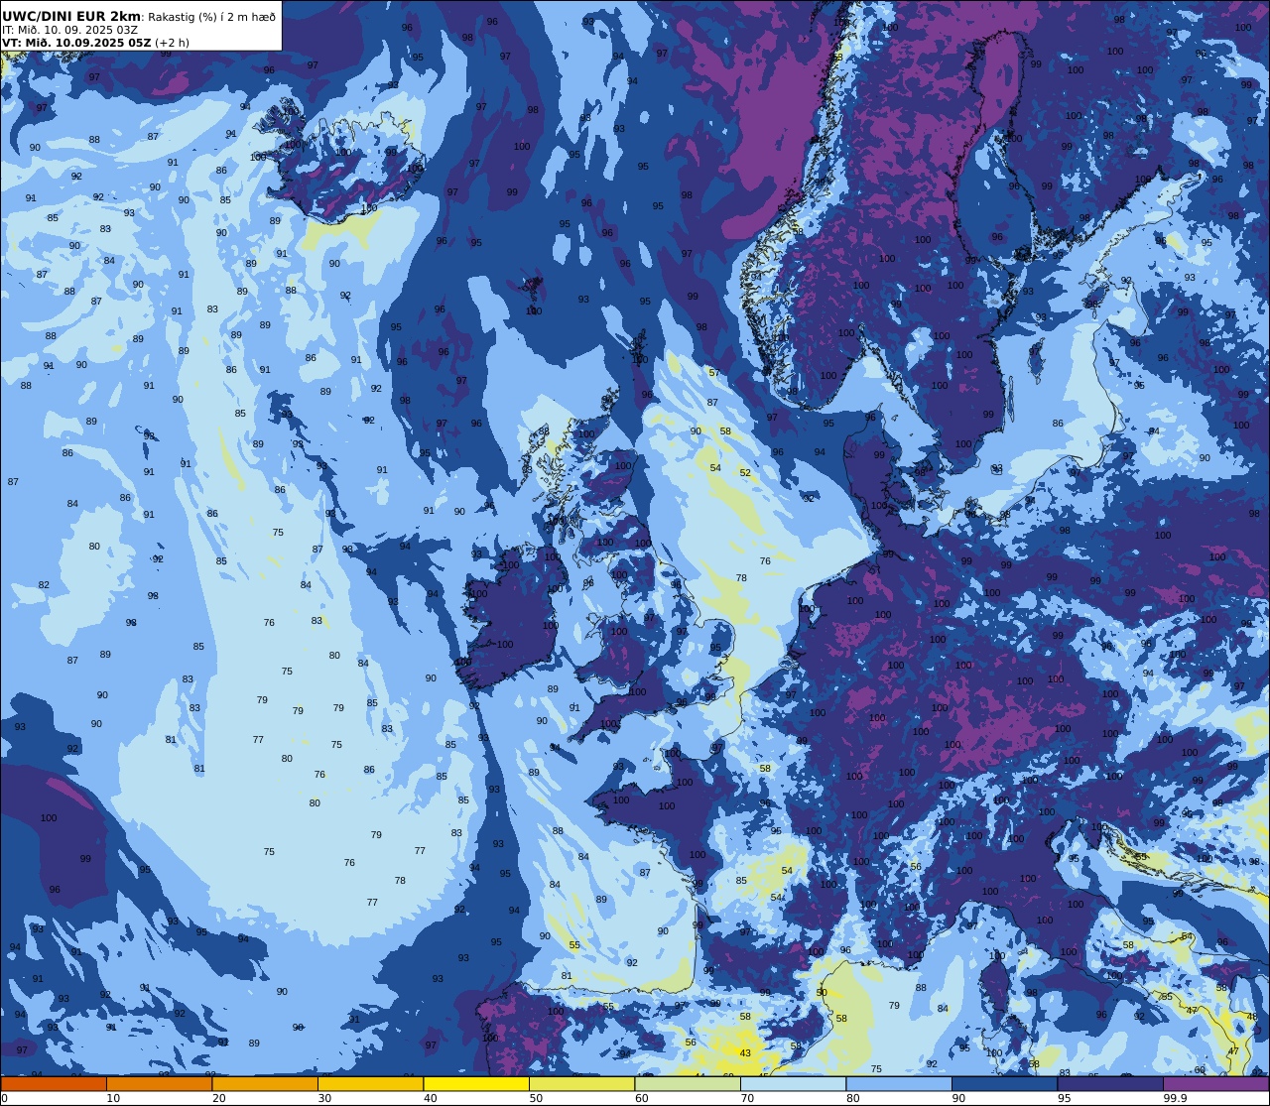
Task: Click the legend tick label "90" on color bar
Action: pyautogui.click(x=958, y=1098)
